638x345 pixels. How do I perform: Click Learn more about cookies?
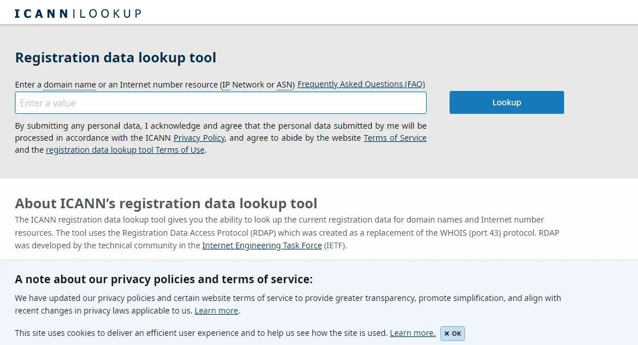click(412, 333)
